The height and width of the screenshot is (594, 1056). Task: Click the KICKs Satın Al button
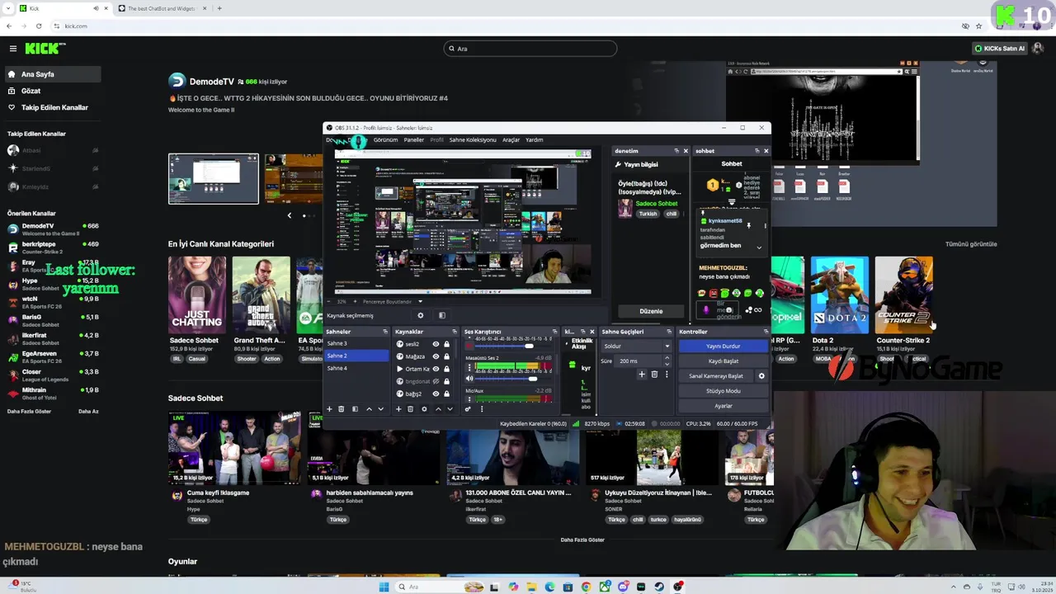tap(1000, 49)
